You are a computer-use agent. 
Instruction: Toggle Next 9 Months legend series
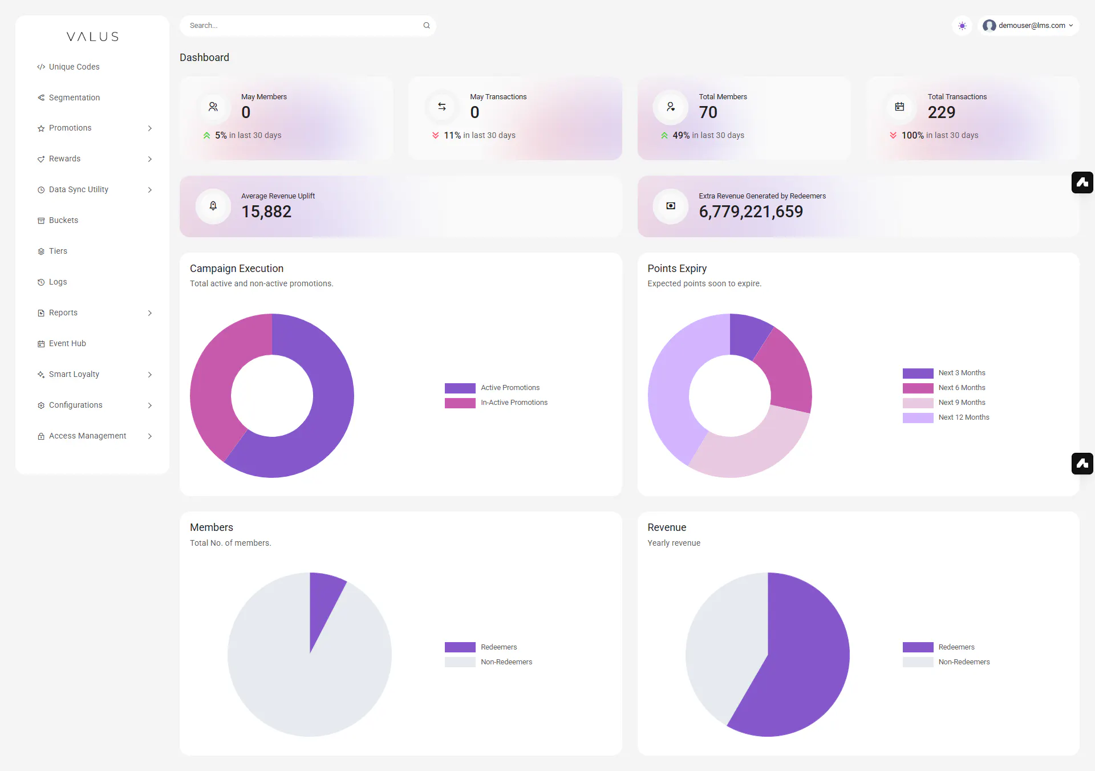point(944,403)
